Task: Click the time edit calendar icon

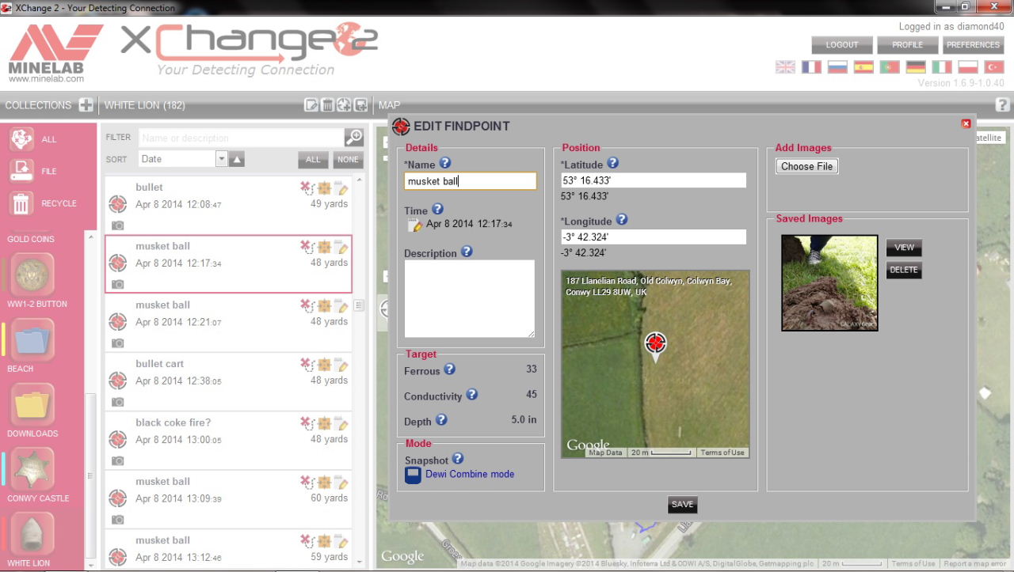Action: (414, 225)
